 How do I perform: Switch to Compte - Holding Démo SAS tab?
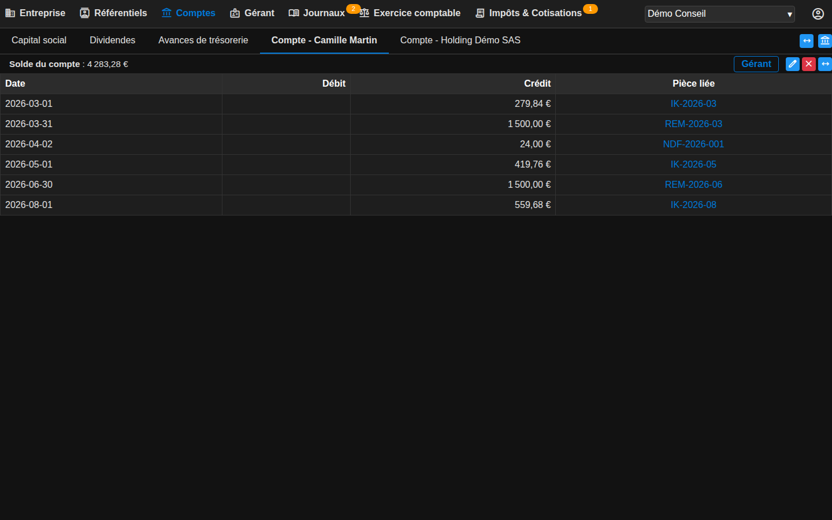460,40
